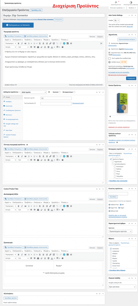
Task: Insert table in product description editor
Action: point(58,47)
